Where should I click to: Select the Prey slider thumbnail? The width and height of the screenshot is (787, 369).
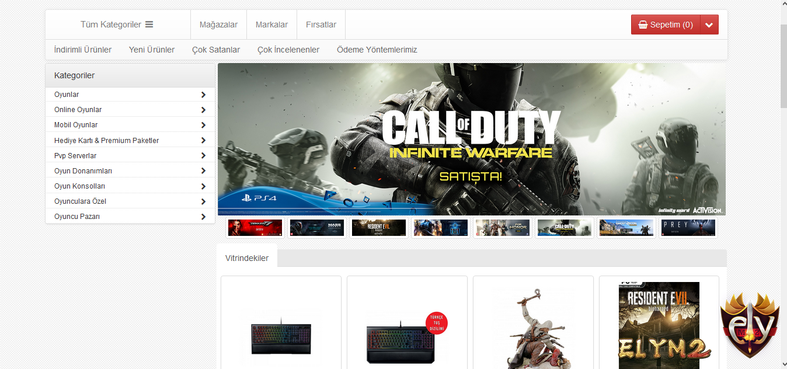[688, 228]
